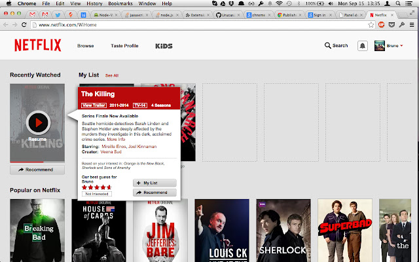This screenshot has height=262, width=419.
Task: Switch to the Publish tab
Action: point(289,15)
